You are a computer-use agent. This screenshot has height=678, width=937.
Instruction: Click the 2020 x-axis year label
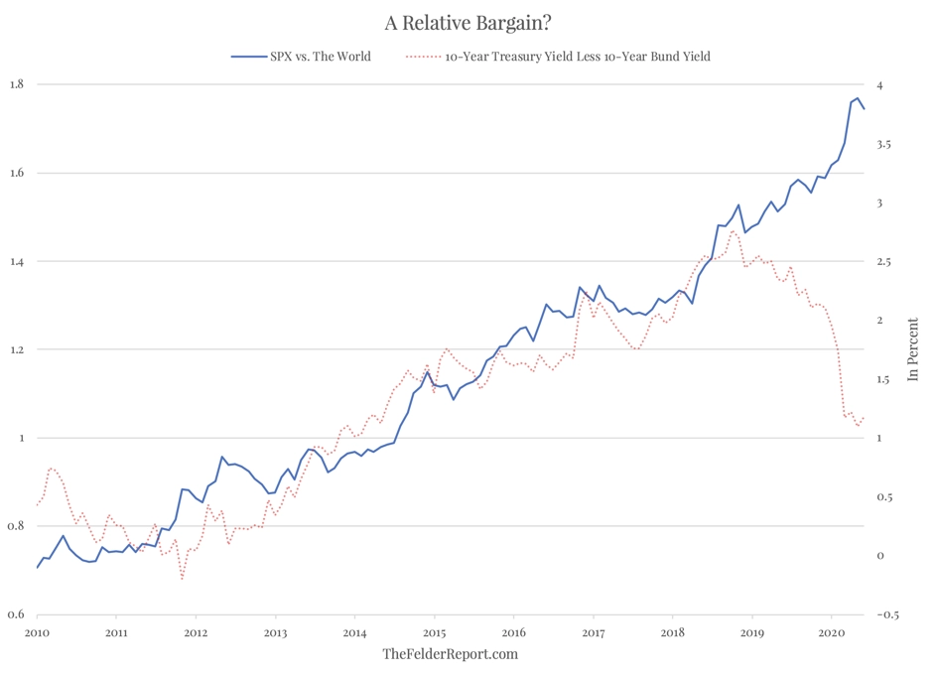[x=831, y=632]
